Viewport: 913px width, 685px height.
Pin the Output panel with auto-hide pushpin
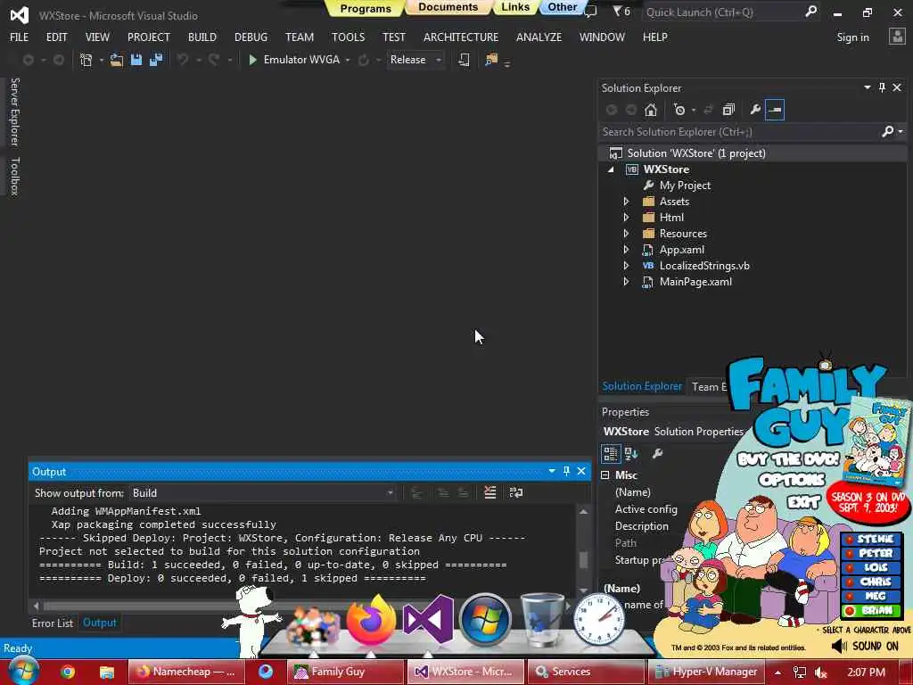point(566,471)
